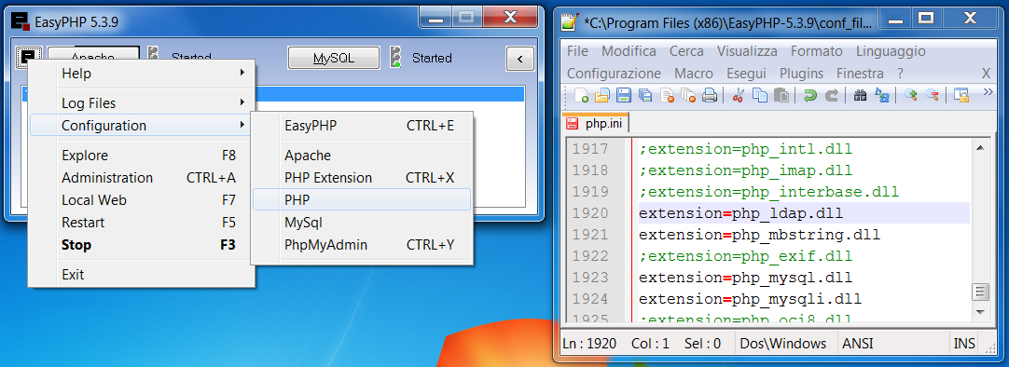Click editor scrollbar down arrow
The image size is (1009, 367).
pyautogui.click(x=980, y=312)
